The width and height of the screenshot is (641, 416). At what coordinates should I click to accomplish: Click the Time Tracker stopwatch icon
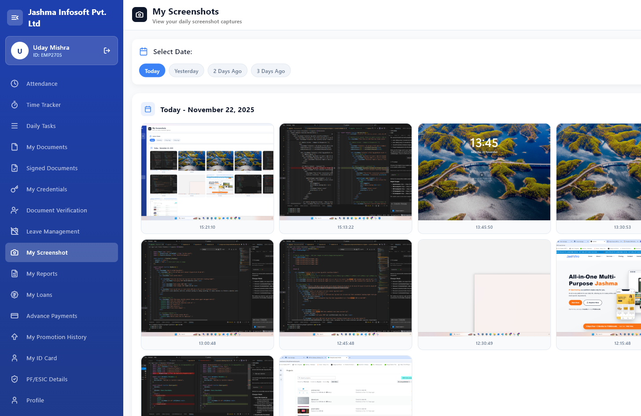14,105
